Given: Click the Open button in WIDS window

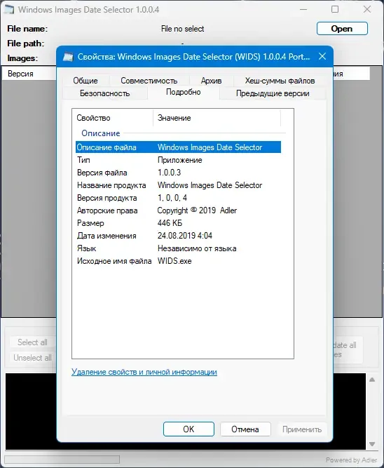Looking at the screenshot, I should pos(342,29).
